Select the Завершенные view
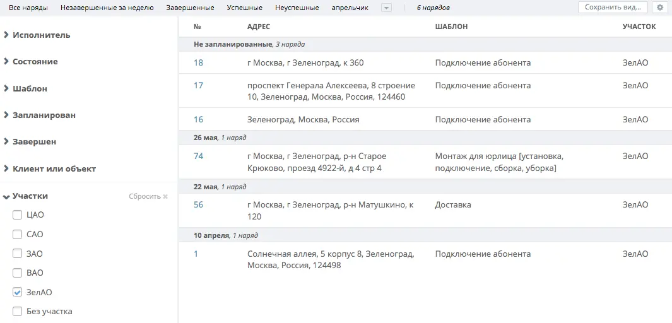The width and height of the screenshot is (672, 323). coord(191,8)
